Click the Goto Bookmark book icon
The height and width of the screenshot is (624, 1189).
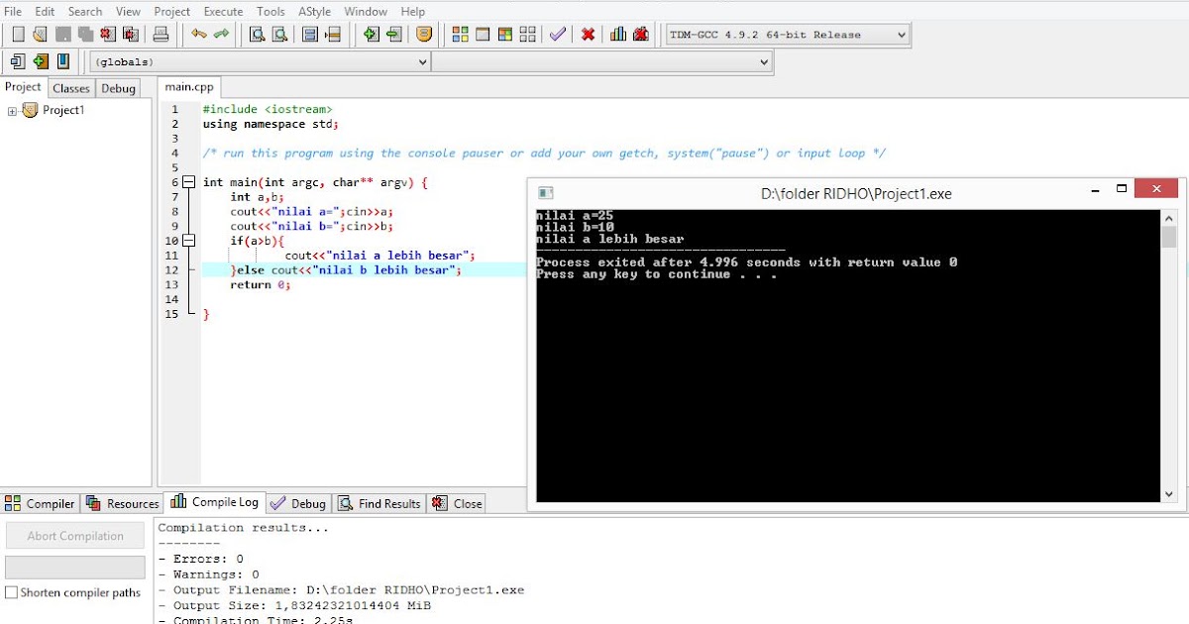(x=63, y=61)
